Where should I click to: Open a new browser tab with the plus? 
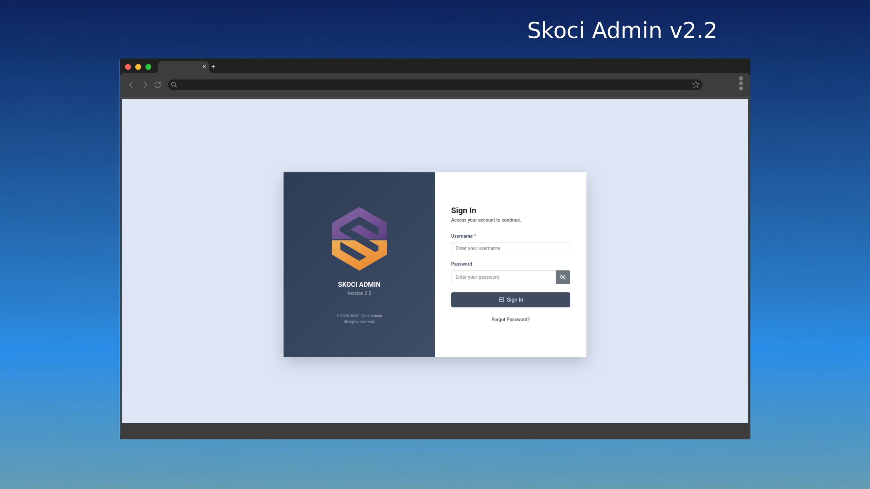(213, 67)
